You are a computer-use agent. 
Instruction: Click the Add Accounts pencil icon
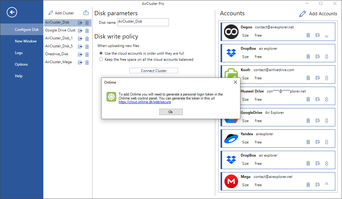[303, 13]
